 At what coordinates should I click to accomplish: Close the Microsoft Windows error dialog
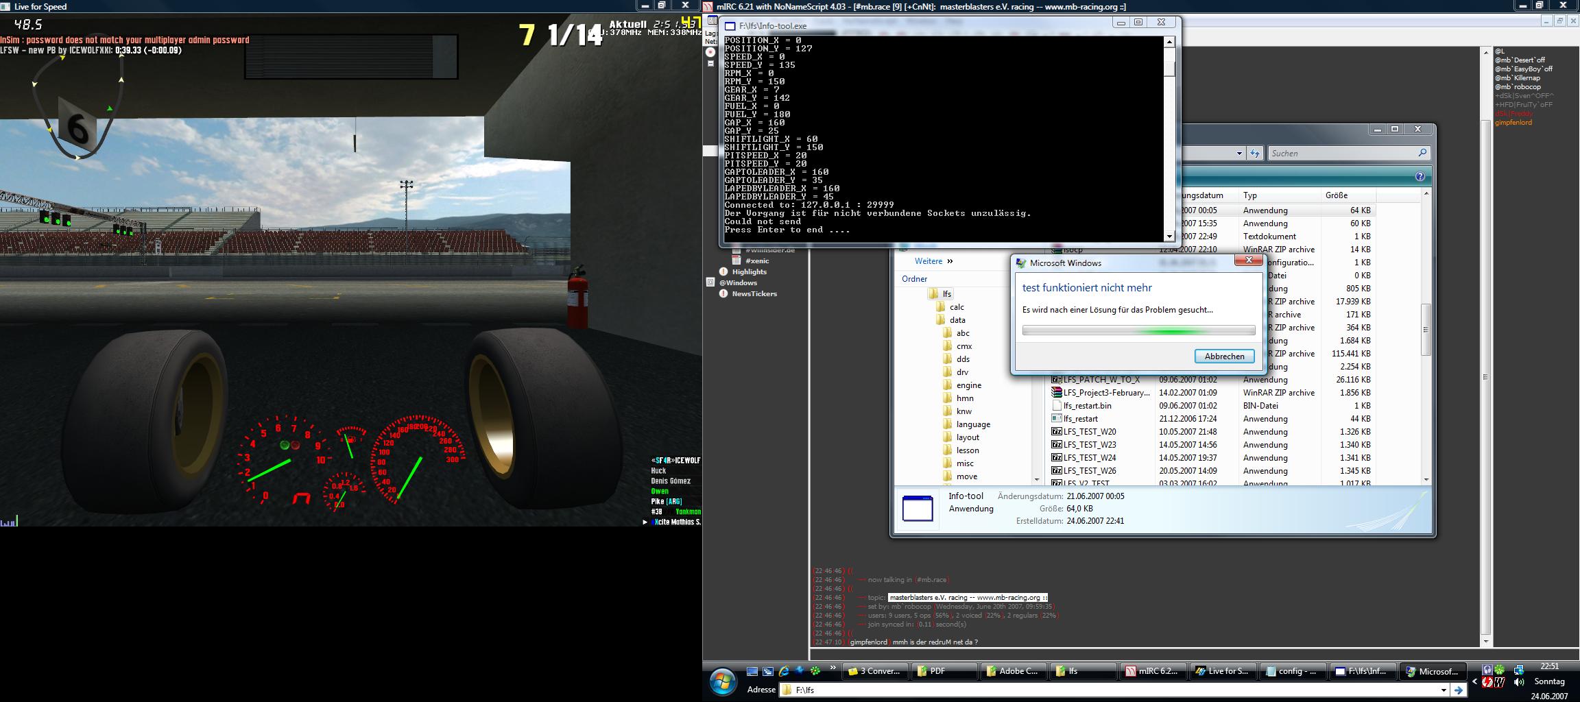tap(1248, 261)
